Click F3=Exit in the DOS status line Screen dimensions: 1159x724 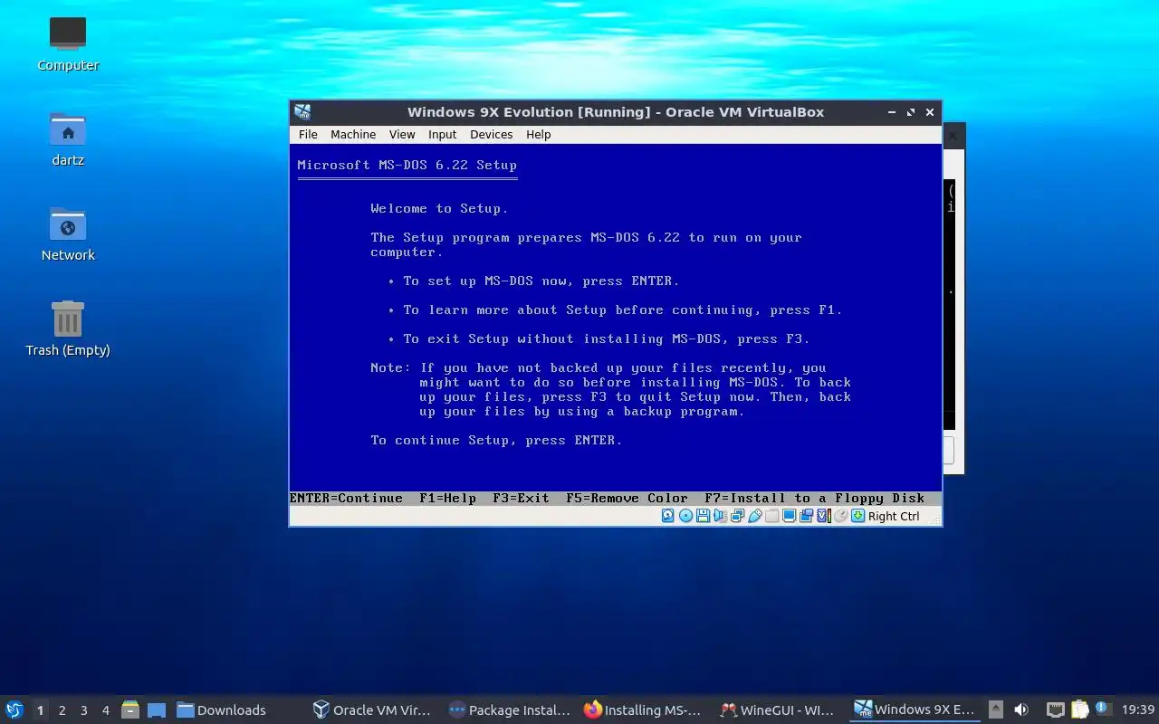pyautogui.click(x=521, y=498)
